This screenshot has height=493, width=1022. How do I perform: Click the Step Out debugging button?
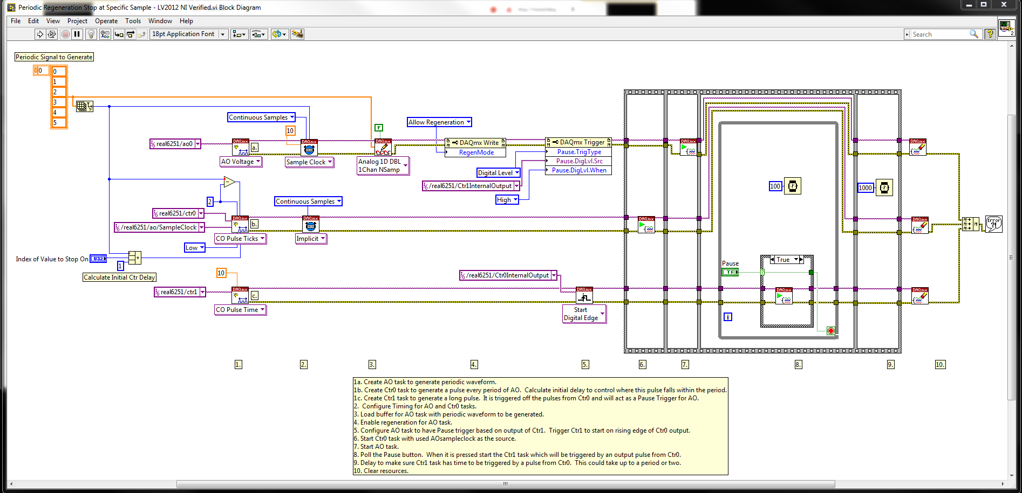tap(142, 34)
